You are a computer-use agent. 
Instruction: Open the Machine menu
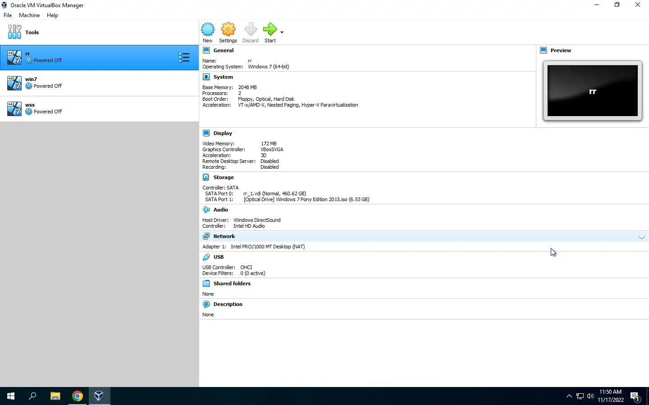pyautogui.click(x=29, y=15)
